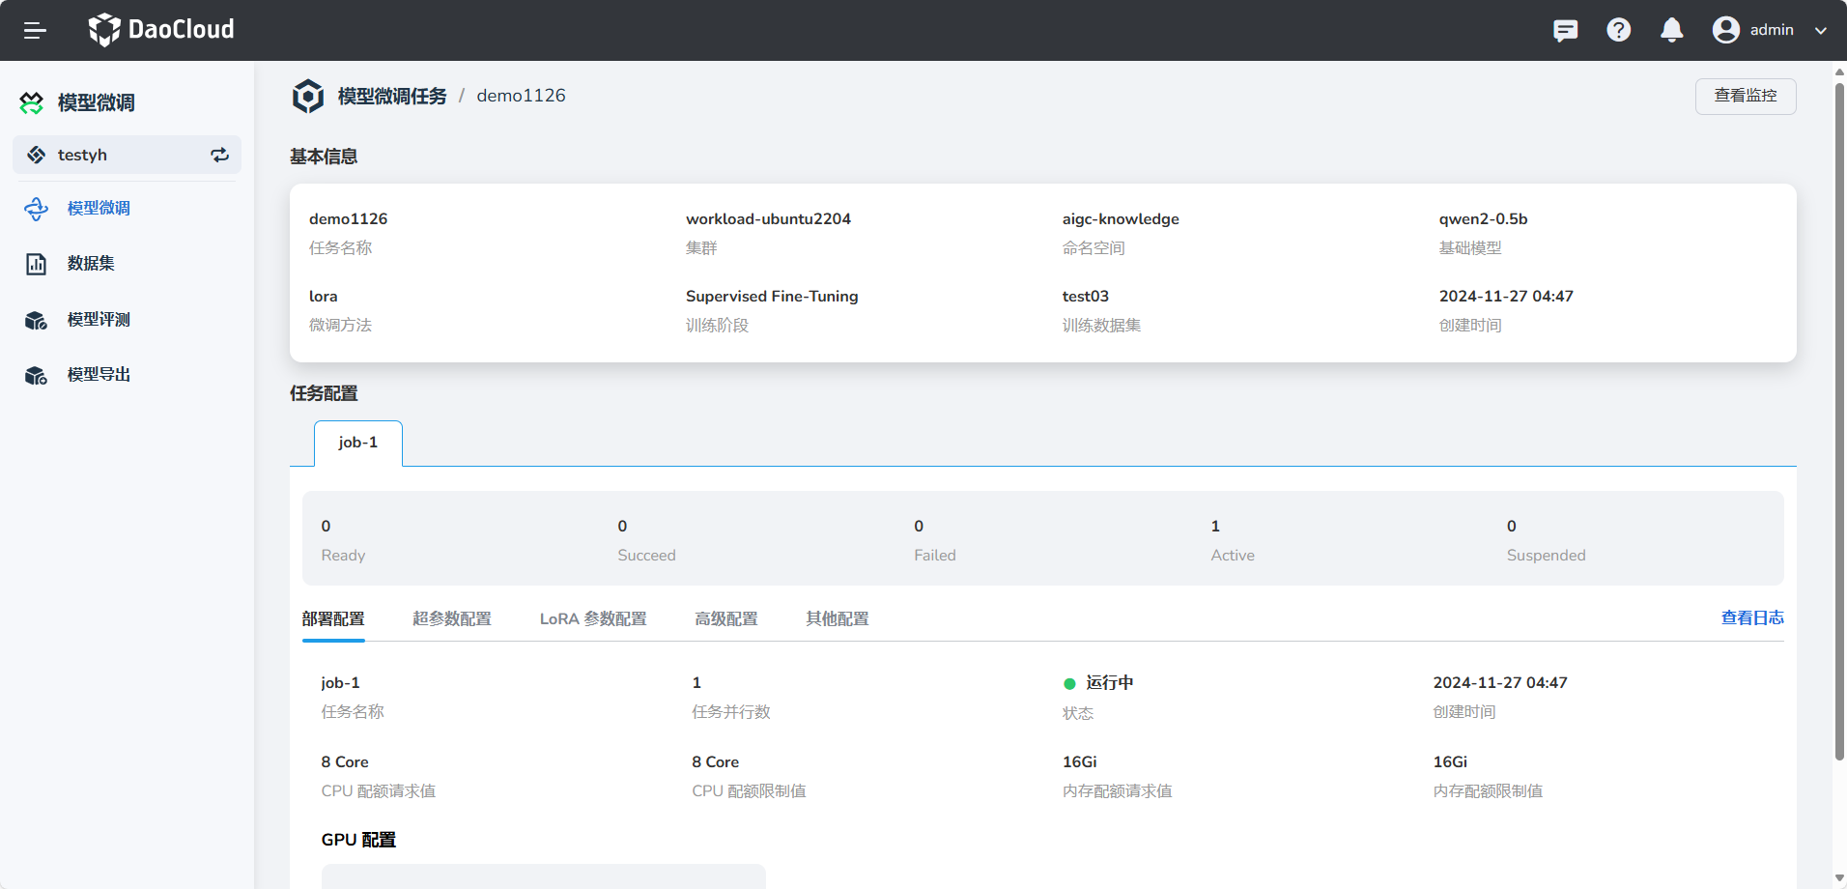Viewport: 1847px width, 889px height.
Task: Click the 8 Core CPU 配额限制值 value
Action: [716, 762]
